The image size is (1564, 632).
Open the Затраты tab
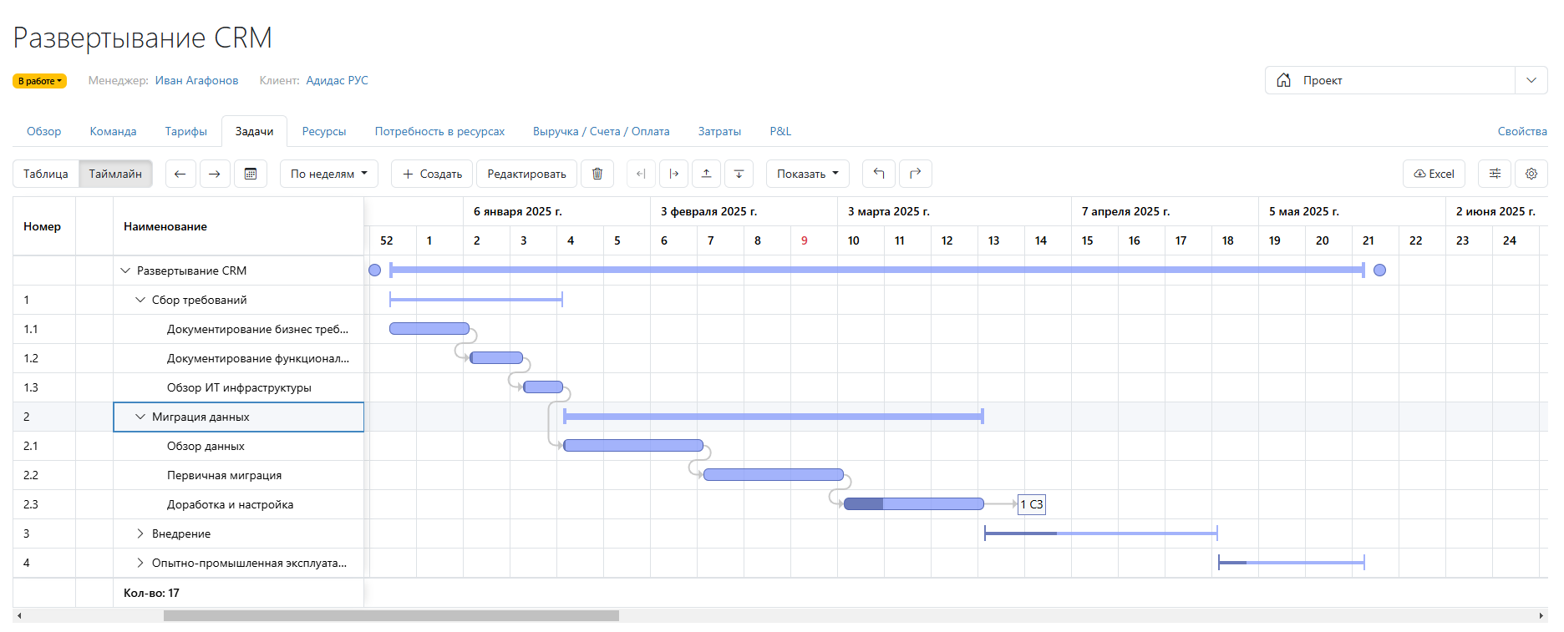(719, 131)
